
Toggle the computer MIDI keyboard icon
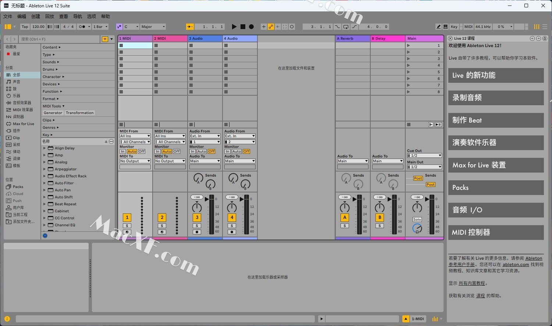[445, 26]
